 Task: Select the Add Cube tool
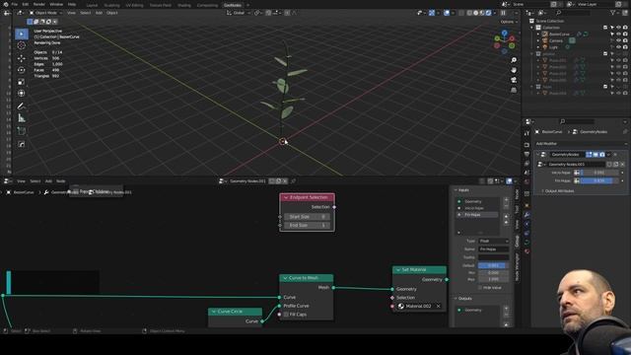(22, 131)
